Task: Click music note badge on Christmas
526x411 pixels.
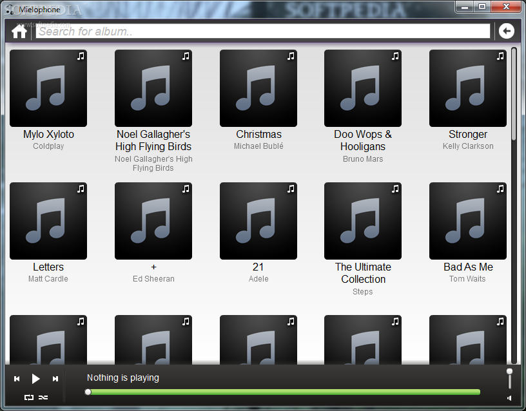Action: [291, 56]
